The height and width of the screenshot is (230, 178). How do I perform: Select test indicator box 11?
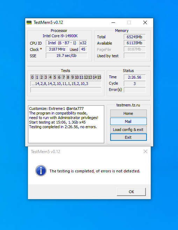(81, 77)
